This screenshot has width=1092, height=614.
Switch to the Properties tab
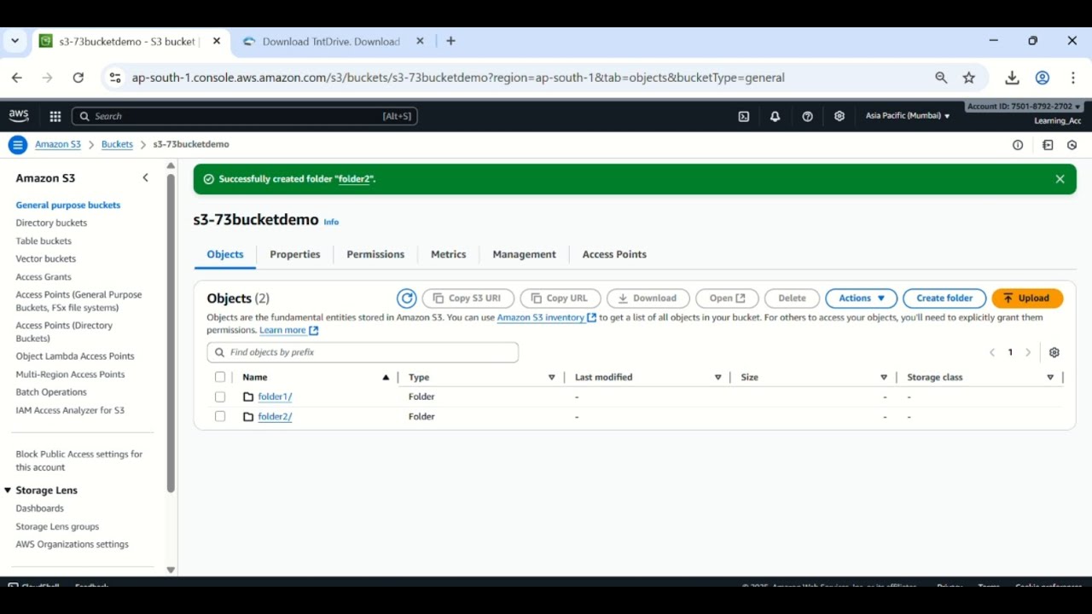pos(295,254)
